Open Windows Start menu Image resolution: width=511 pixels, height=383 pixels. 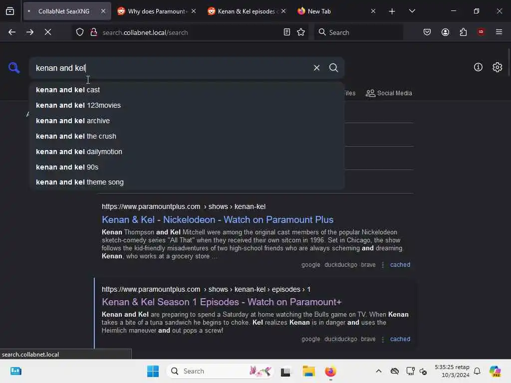pos(153,371)
